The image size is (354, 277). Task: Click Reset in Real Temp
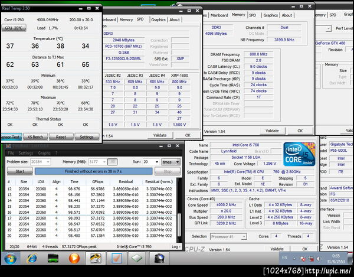point(61,137)
